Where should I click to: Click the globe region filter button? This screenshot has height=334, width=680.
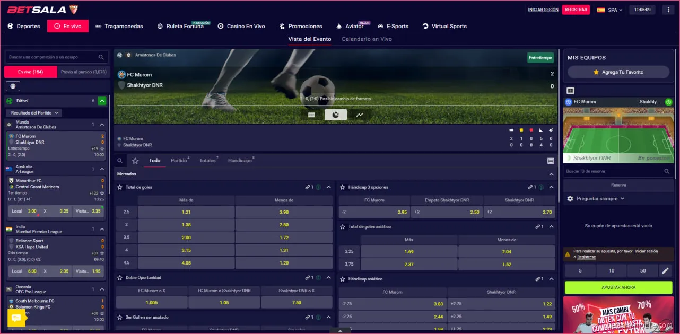13,86
